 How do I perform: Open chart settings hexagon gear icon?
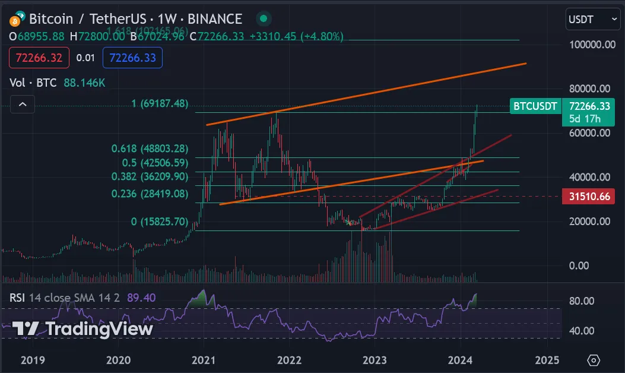point(594,361)
